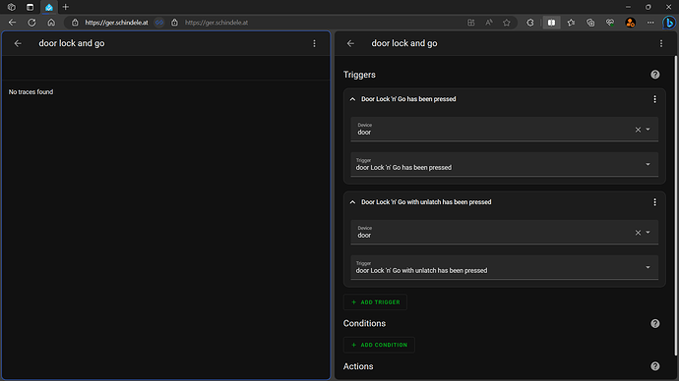Open a new browser tab with the plus button
679x381 pixels.
pos(66,7)
